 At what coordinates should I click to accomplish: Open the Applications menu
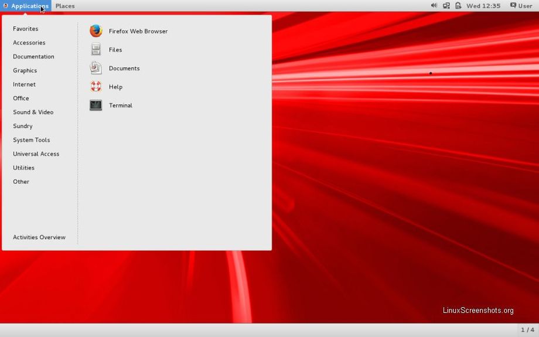pyautogui.click(x=26, y=6)
